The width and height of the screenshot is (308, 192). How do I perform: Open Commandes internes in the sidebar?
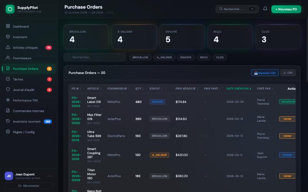28,111
